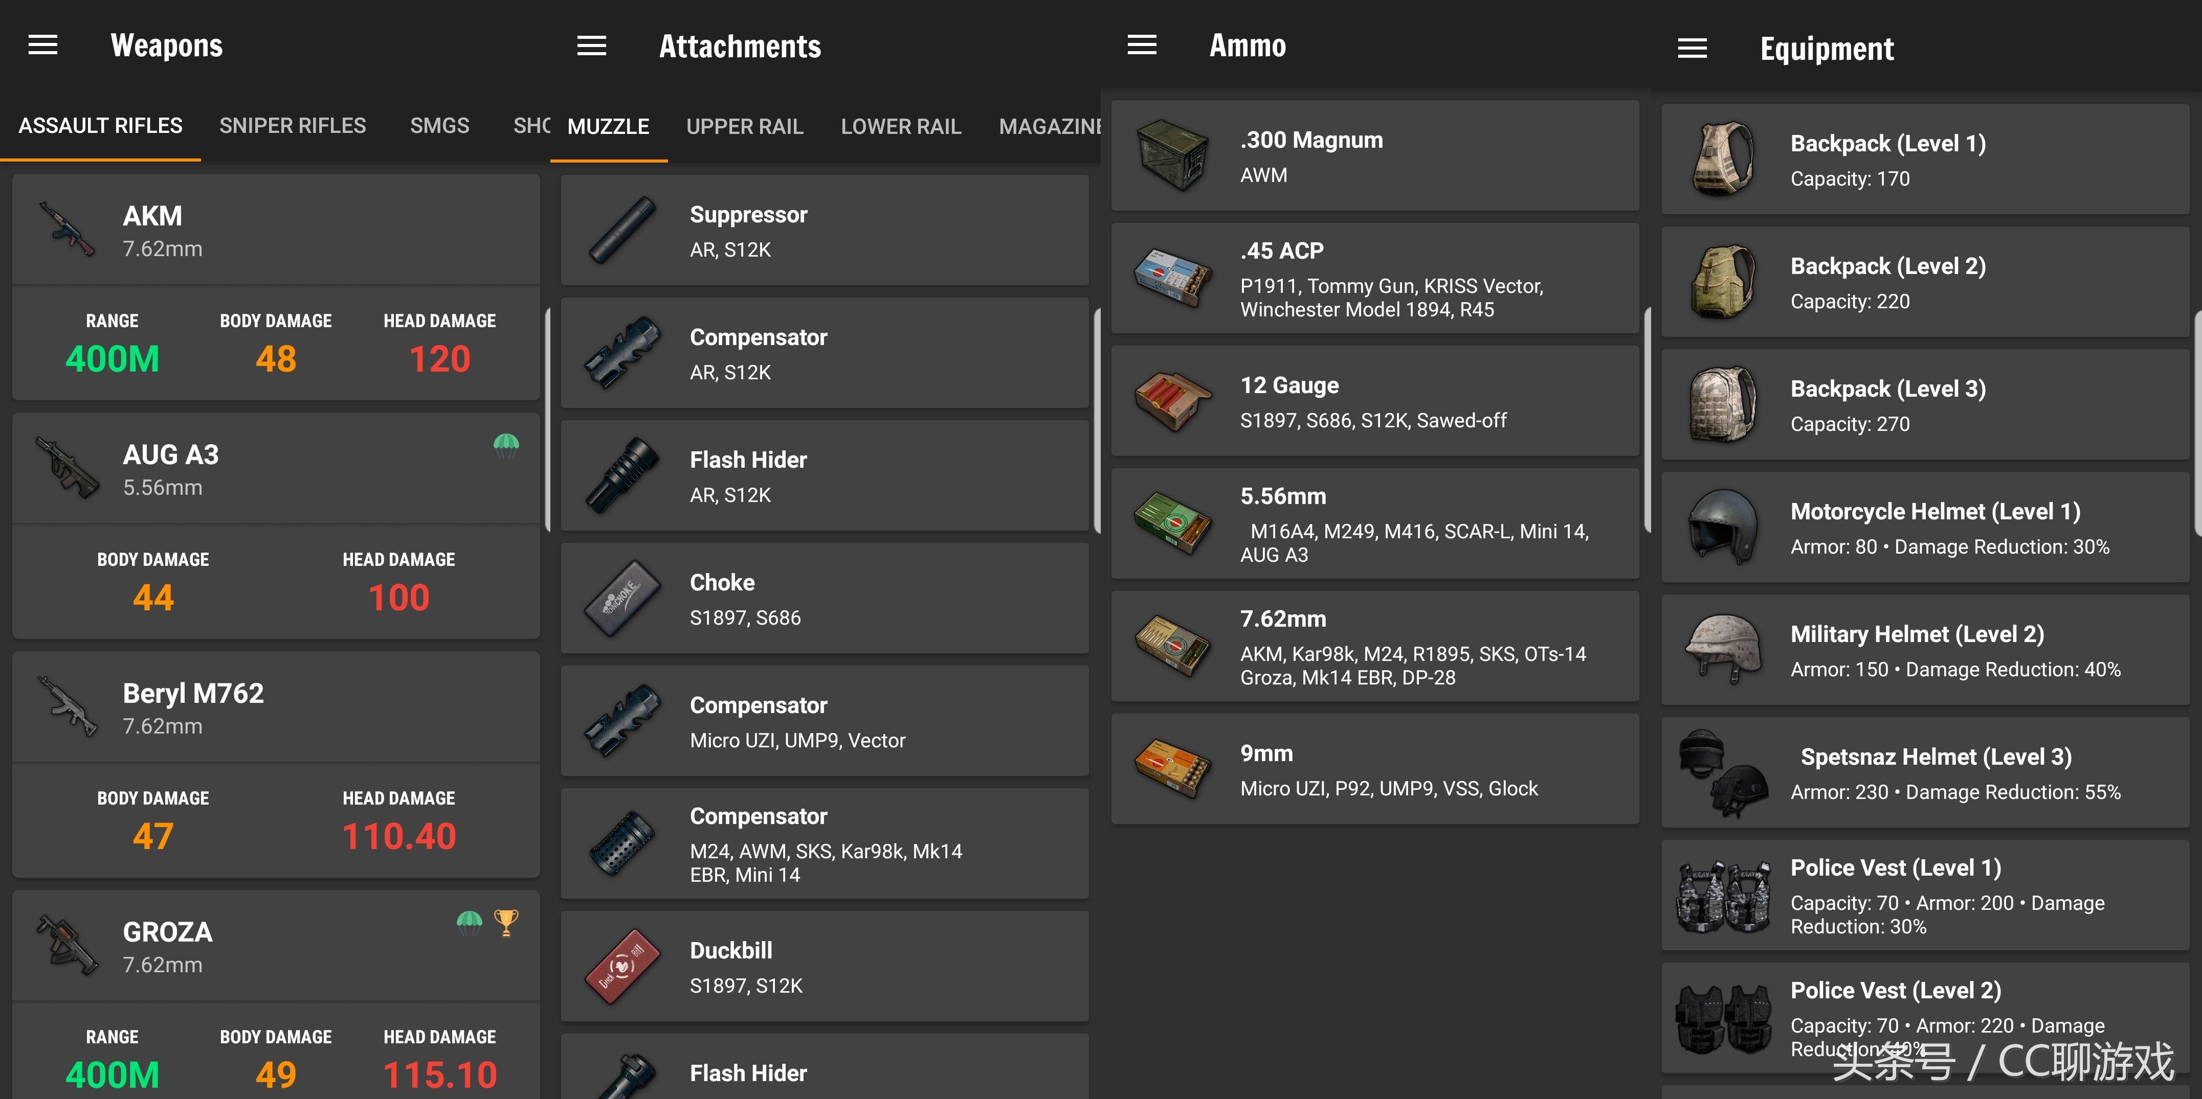Image resolution: width=2202 pixels, height=1099 pixels.
Task: Open the Beryl M762 weapon entry
Action: pyautogui.click(x=275, y=708)
